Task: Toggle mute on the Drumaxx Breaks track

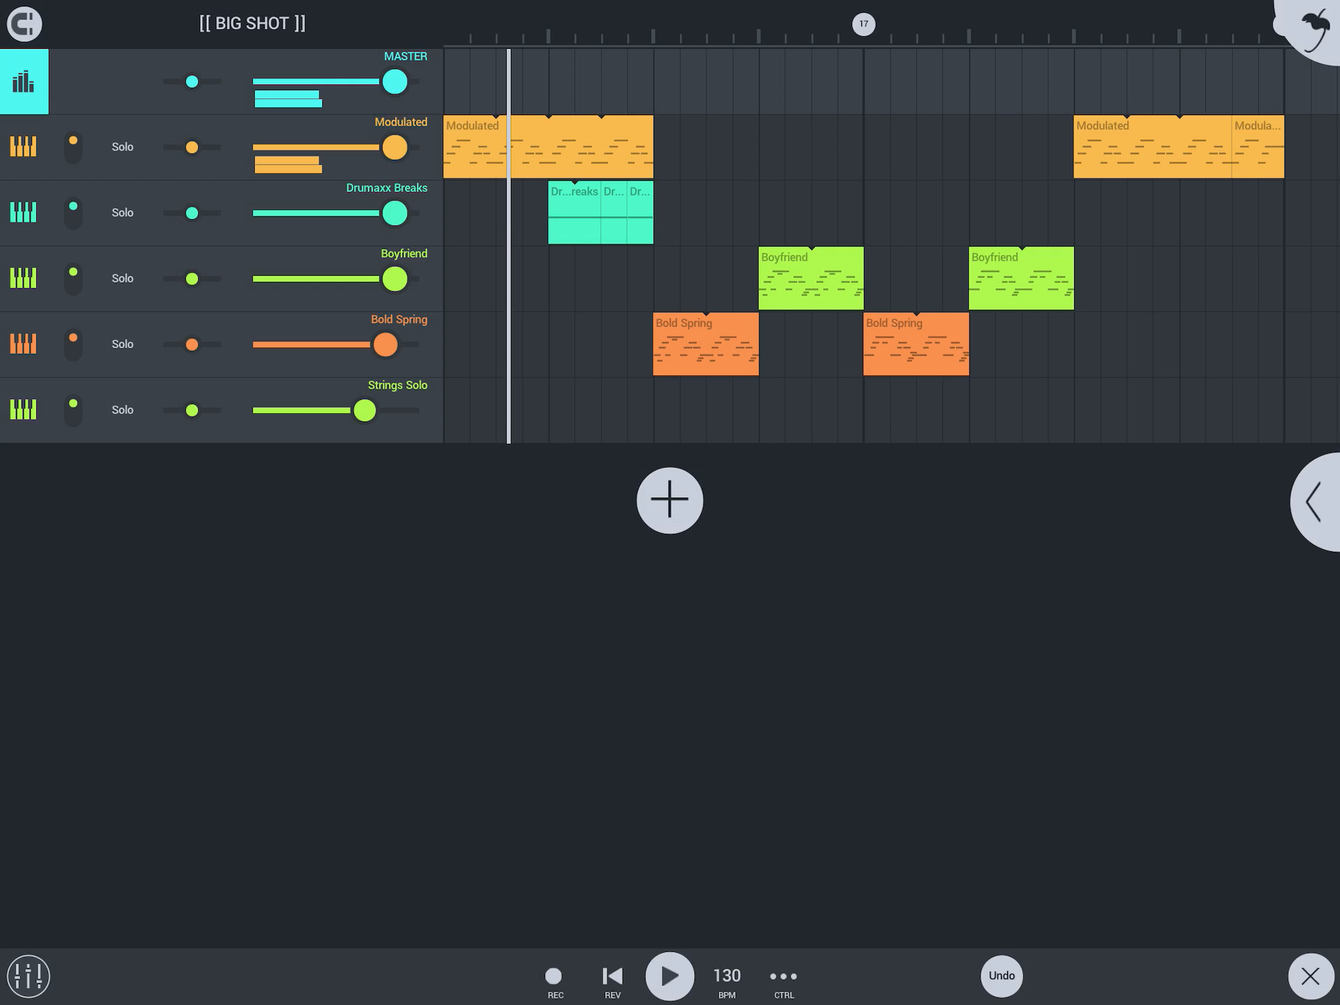Action: click(x=73, y=213)
